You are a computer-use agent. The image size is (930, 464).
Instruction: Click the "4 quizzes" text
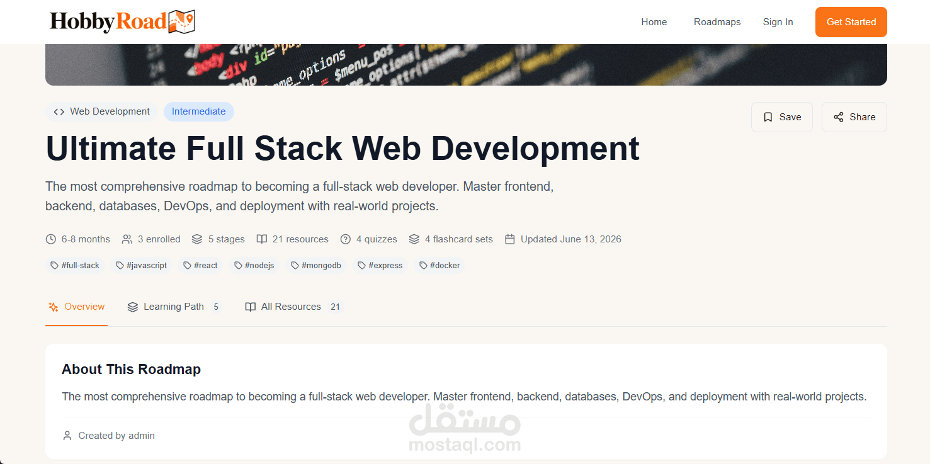point(377,239)
